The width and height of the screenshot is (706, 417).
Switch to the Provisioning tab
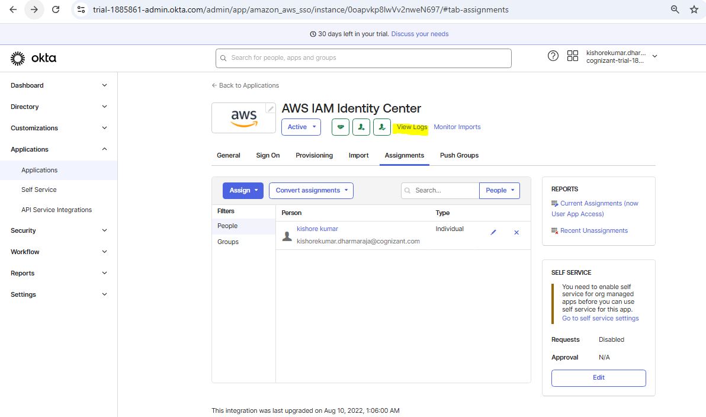point(314,155)
